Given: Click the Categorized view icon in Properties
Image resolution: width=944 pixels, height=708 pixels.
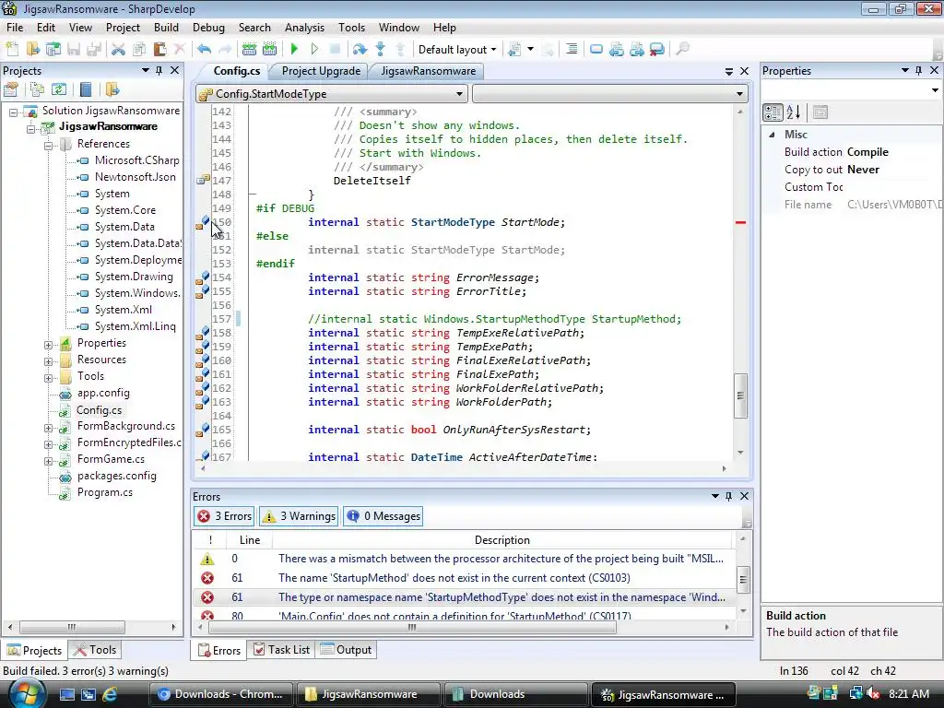Looking at the screenshot, I should coord(773,112).
